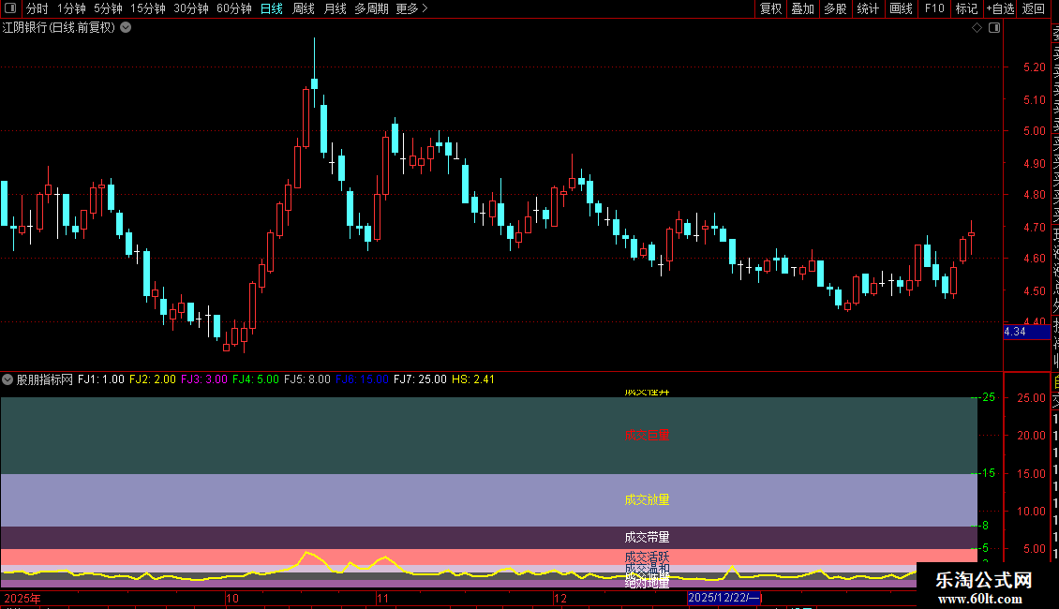Click the FJ4: 5.00 indicator value

[x=255, y=379]
